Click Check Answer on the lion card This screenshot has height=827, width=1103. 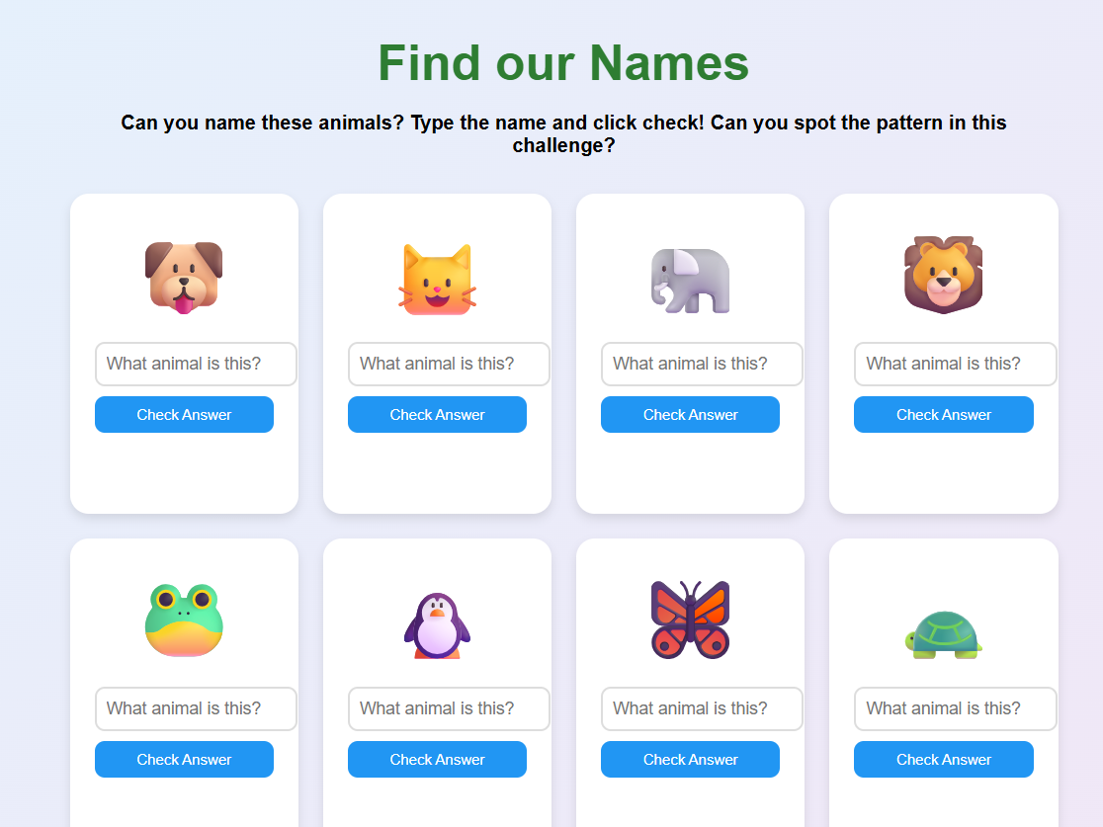click(943, 415)
